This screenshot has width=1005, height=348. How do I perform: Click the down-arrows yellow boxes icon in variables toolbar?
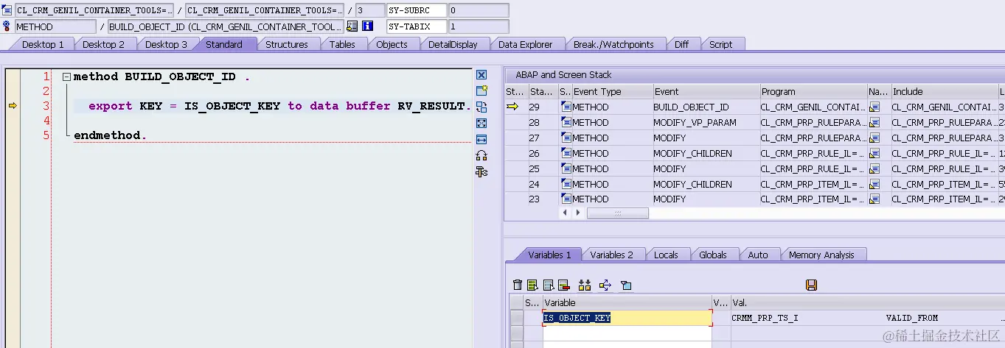[x=585, y=285]
